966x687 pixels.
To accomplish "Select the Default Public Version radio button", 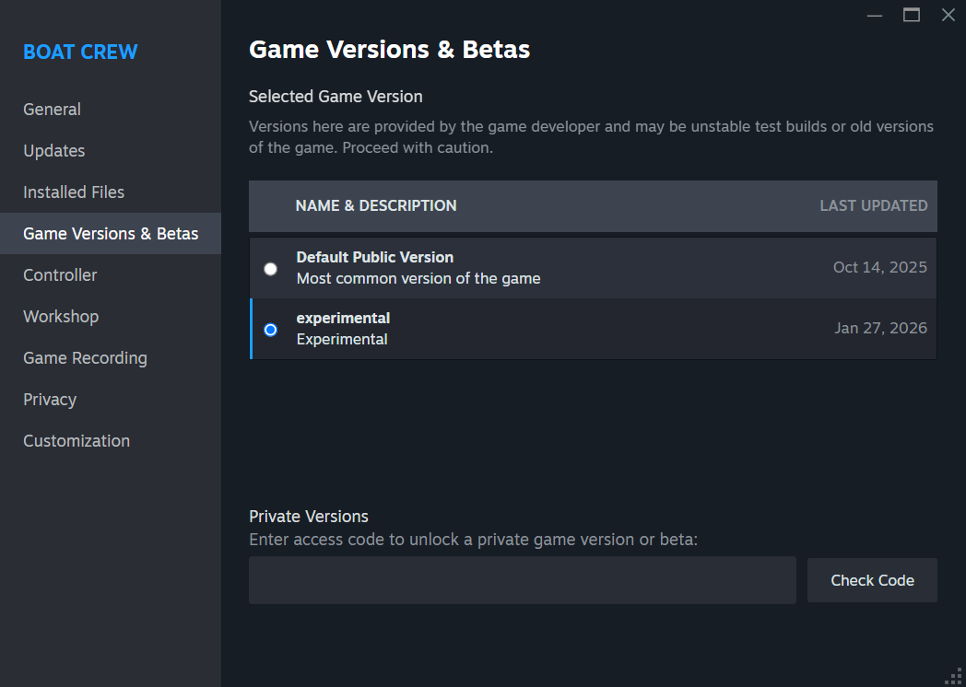I will click(x=270, y=269).
